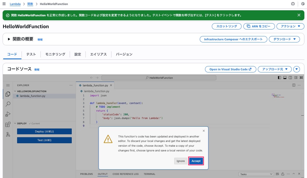This screenshot has height=178, width=307.
Task: Enable lock scrolling in the Output panel
Action: [283, 174]
